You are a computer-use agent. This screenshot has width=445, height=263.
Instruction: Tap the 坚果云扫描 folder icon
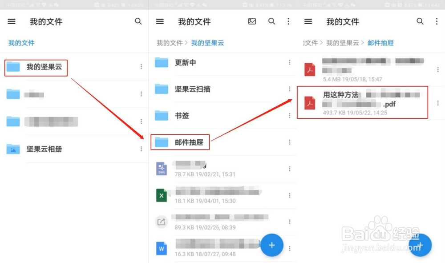pos(161,89)
